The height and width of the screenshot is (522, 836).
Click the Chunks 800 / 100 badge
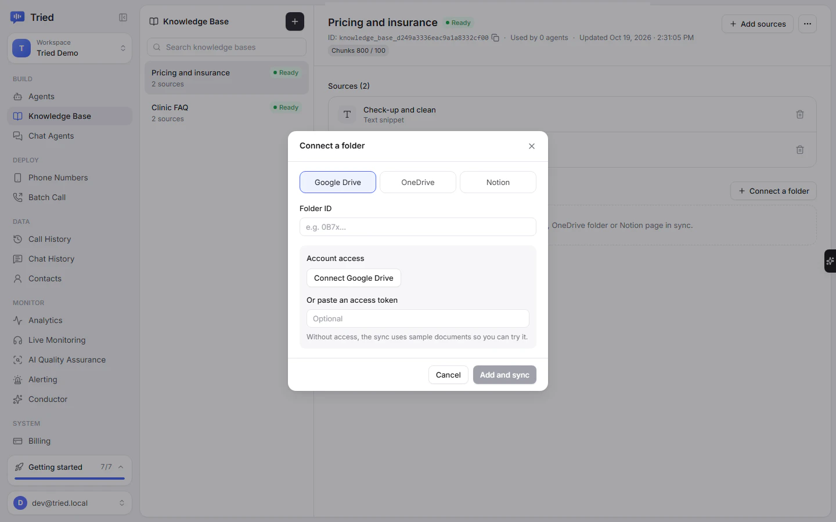pyautogui.click(x=358, y=50)
